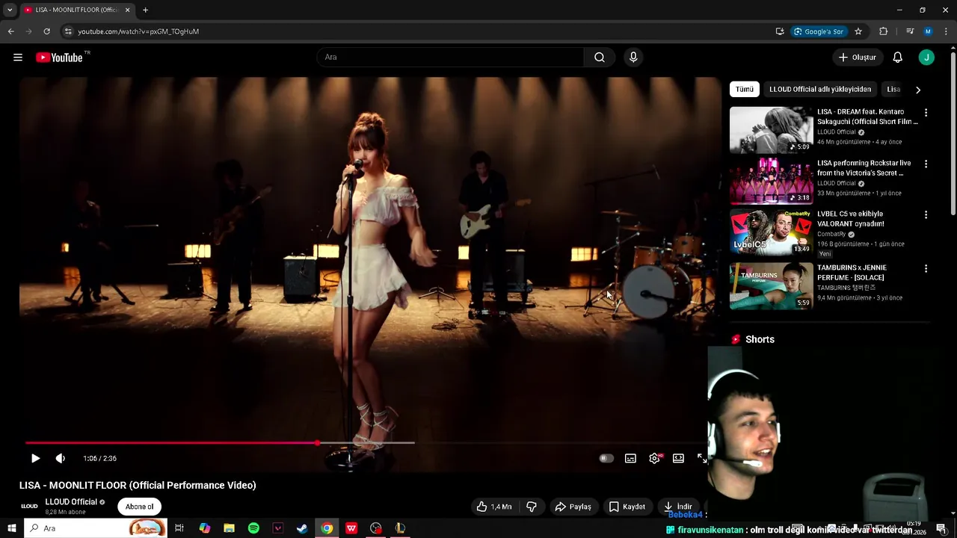Open player settings gear
The width and height of the screenshot is (957, 538).
(x=655, y=458)
